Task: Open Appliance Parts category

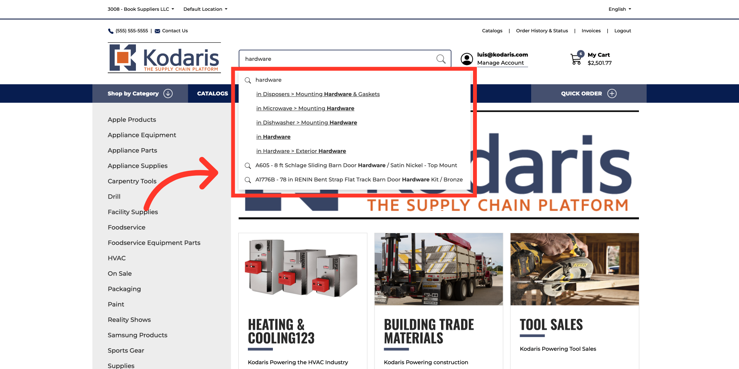Action: [132, 150]
